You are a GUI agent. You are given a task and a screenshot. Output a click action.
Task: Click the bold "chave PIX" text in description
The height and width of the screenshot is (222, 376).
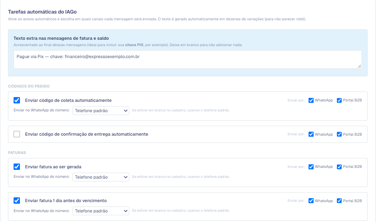(134, 45)
